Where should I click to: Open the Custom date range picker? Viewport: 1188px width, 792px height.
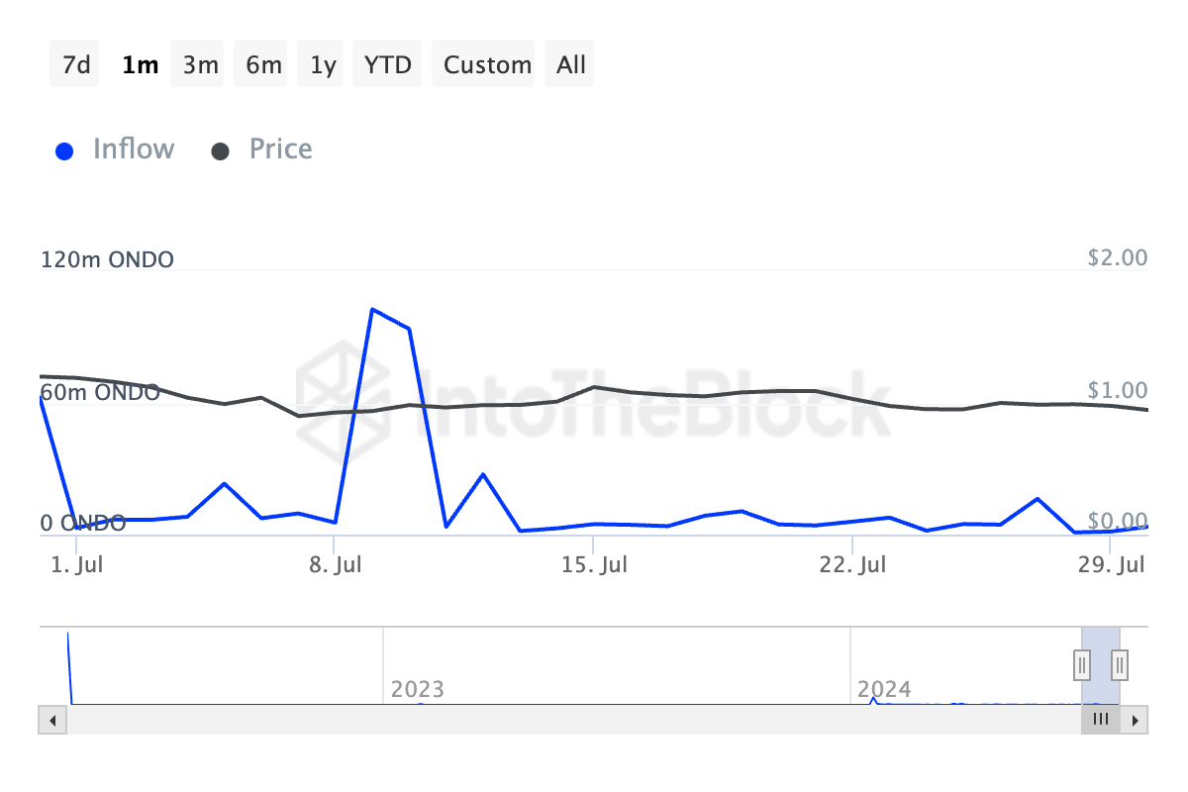coord(487,65)
